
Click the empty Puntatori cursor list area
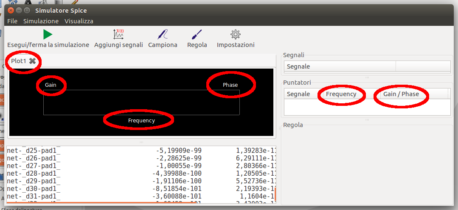click(x=367, y=107)
